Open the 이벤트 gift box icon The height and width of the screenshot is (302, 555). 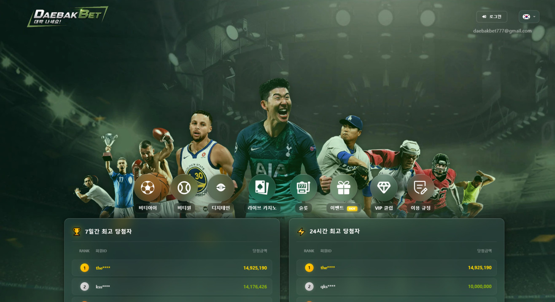(x=343, y=188)
